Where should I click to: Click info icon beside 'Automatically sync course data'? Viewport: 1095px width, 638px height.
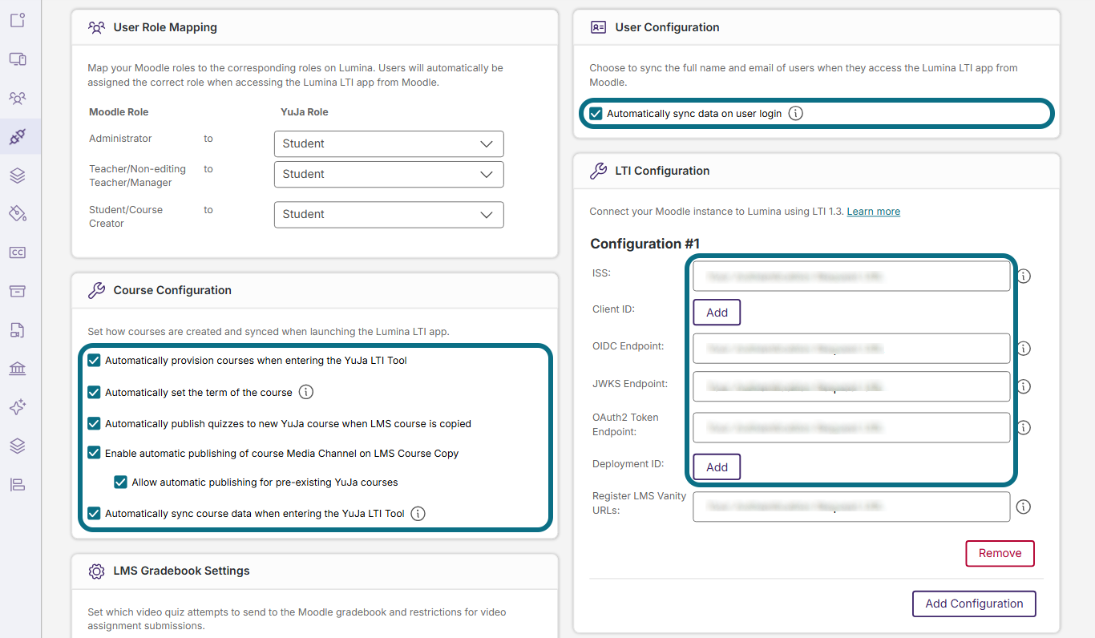tap(418, 514)
